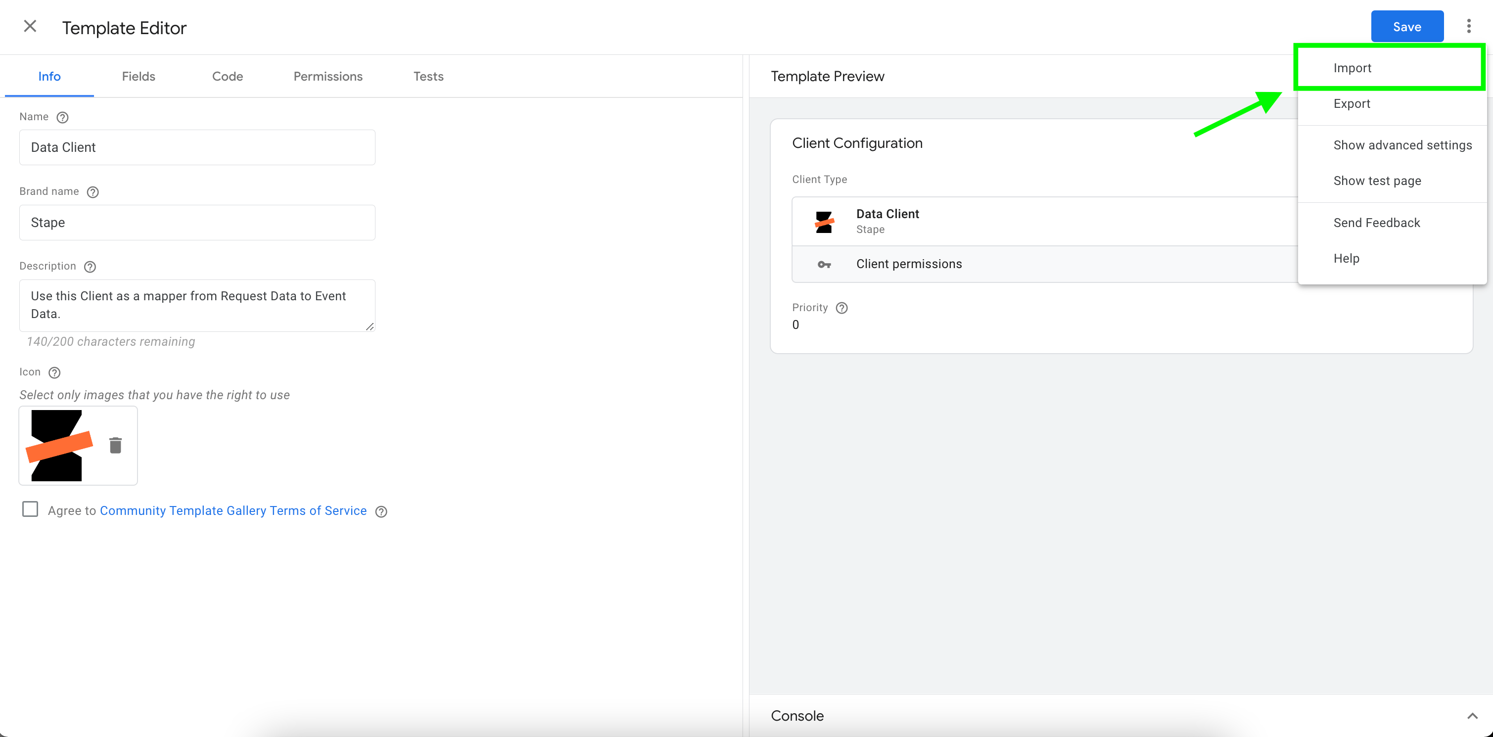Screen dimensions: 1493x737
Task: Choose Show advanced settings menu item
Action: coord(1392,145)
